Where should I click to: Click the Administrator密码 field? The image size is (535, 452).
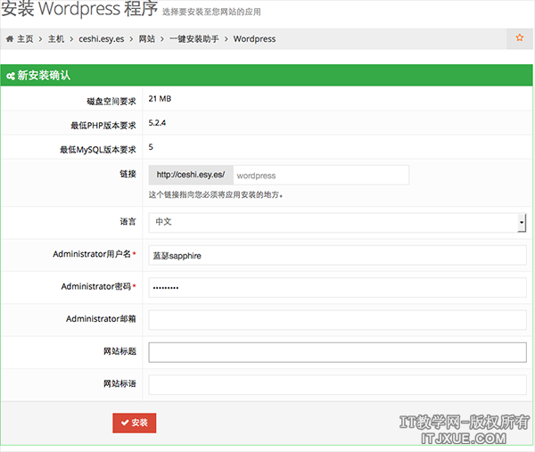[x=337, y=288]
